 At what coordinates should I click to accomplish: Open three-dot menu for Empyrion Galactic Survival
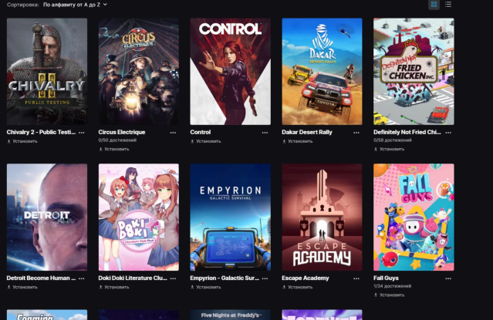265,278
